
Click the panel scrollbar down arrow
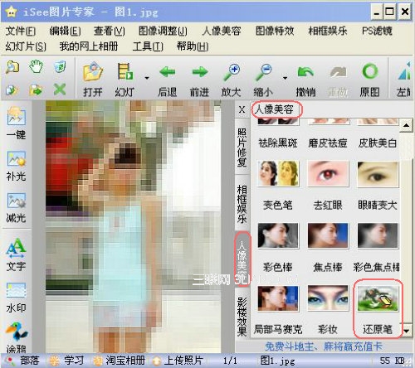click(x=407, y=331)
